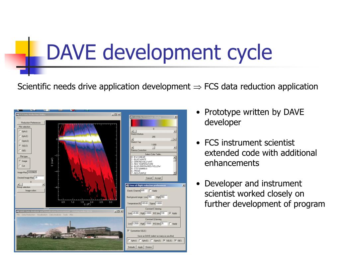The height and width of the screenshot is (255, 340).
Task: Click Group selection slider left arrow
Action: [18, 185]
